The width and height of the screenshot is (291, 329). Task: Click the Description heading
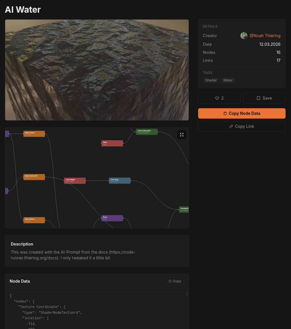click(22, 244)
